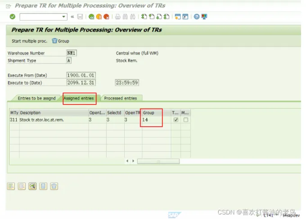306x219 pixels.
Task: Click first bottom icon with green list
Action: 11,186
